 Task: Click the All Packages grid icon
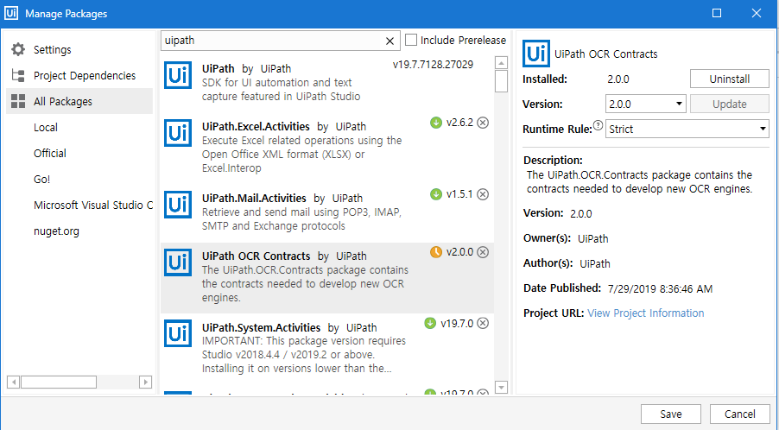coord(18,101)
